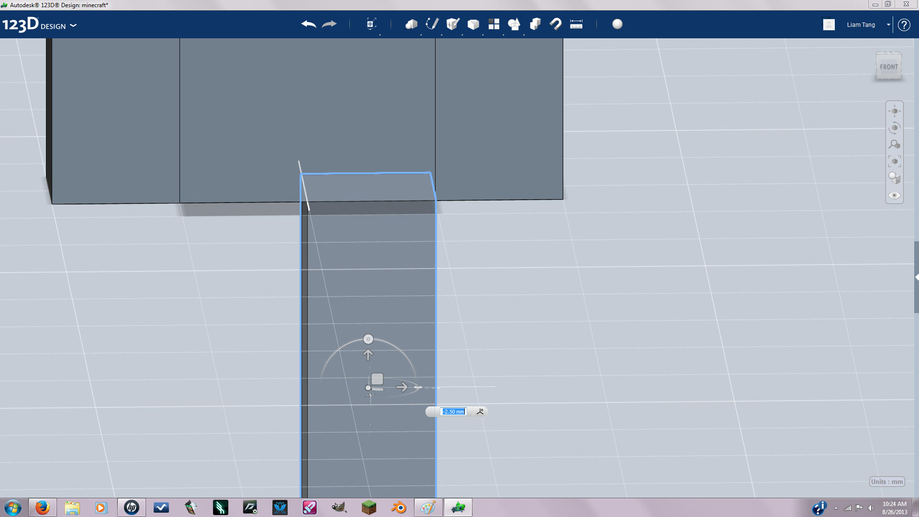This screenshot has width=919, height=517.
Task: Open the Paint palette taskbar icon
Action: point(428,507)
